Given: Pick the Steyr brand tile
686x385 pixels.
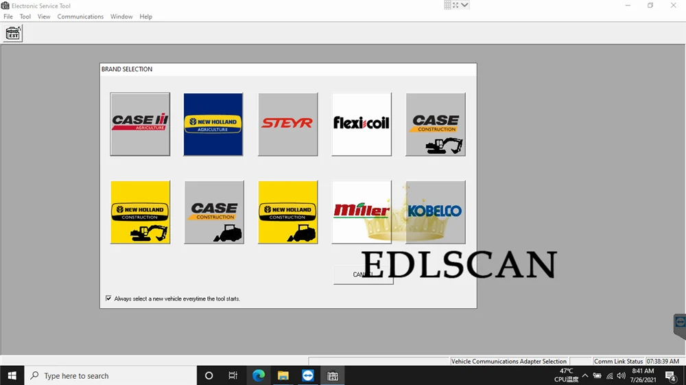Looking at the screenshot, I should click(x=288, y=124).
